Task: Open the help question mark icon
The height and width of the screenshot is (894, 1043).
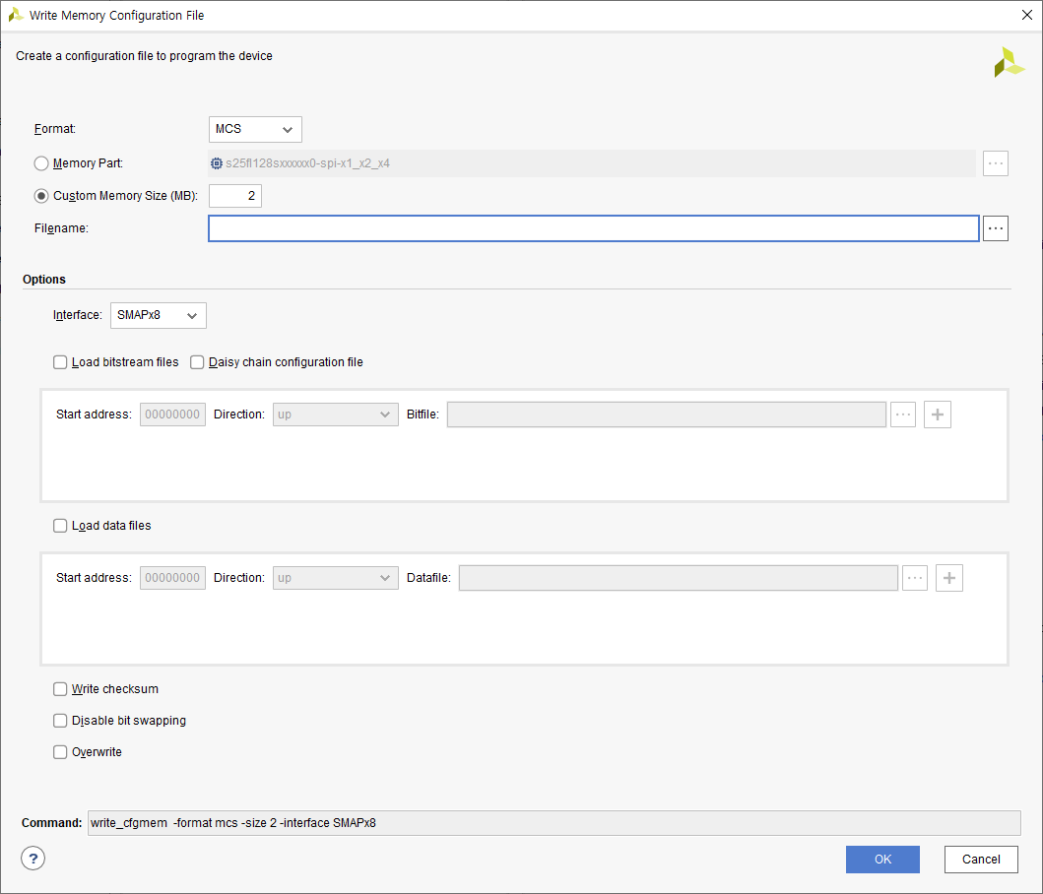Action: pyautogui.click(x=33, y=859)
